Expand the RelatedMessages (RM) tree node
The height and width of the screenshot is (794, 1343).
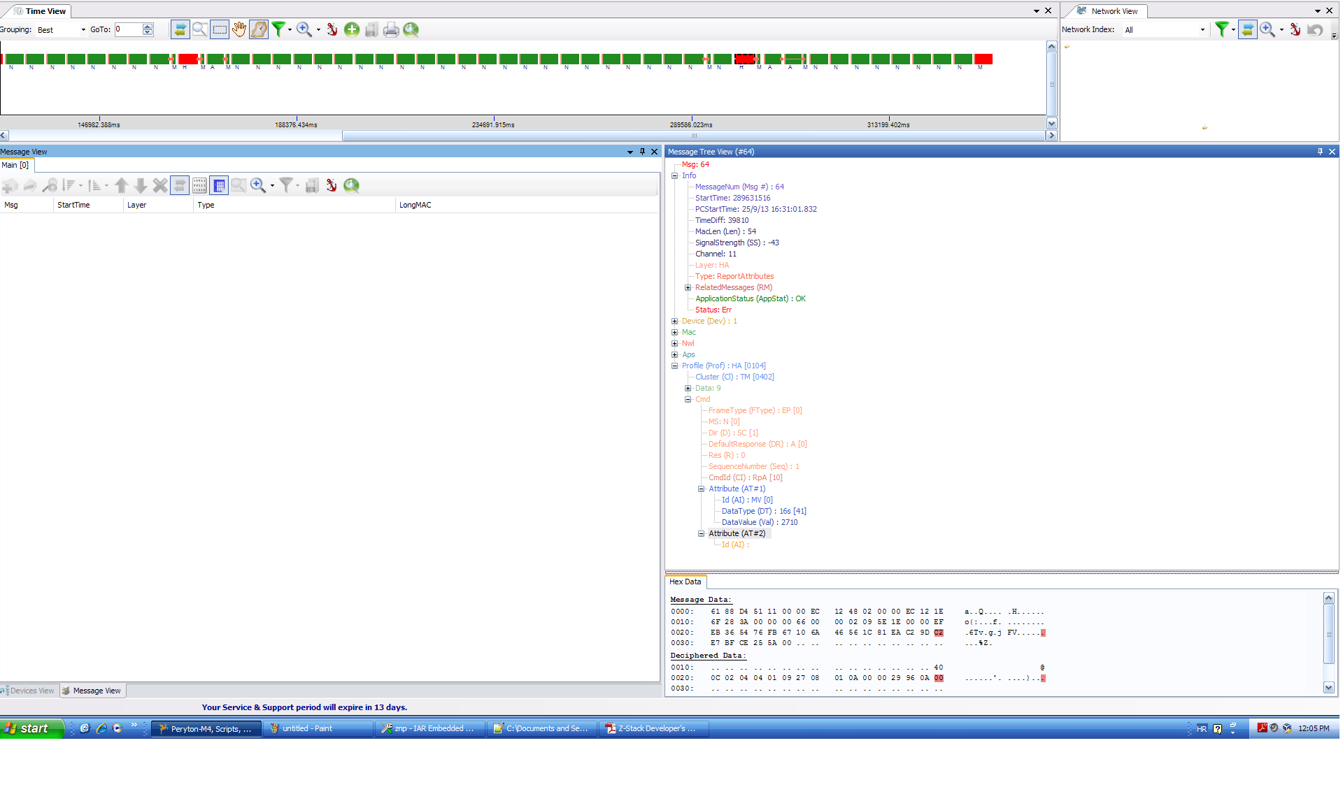[688, 287]
